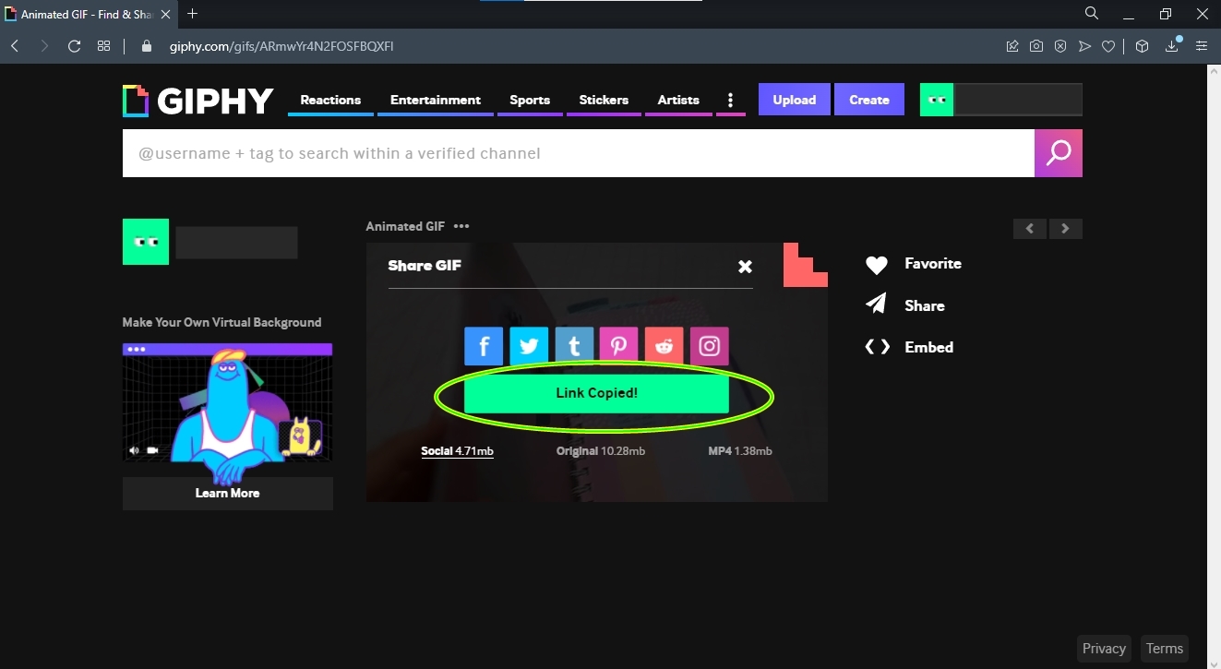Click the heart bookmark icon in toolbar
Image resolution: width=1221 pixels, height=669 pixels.
click(1108, 46)
